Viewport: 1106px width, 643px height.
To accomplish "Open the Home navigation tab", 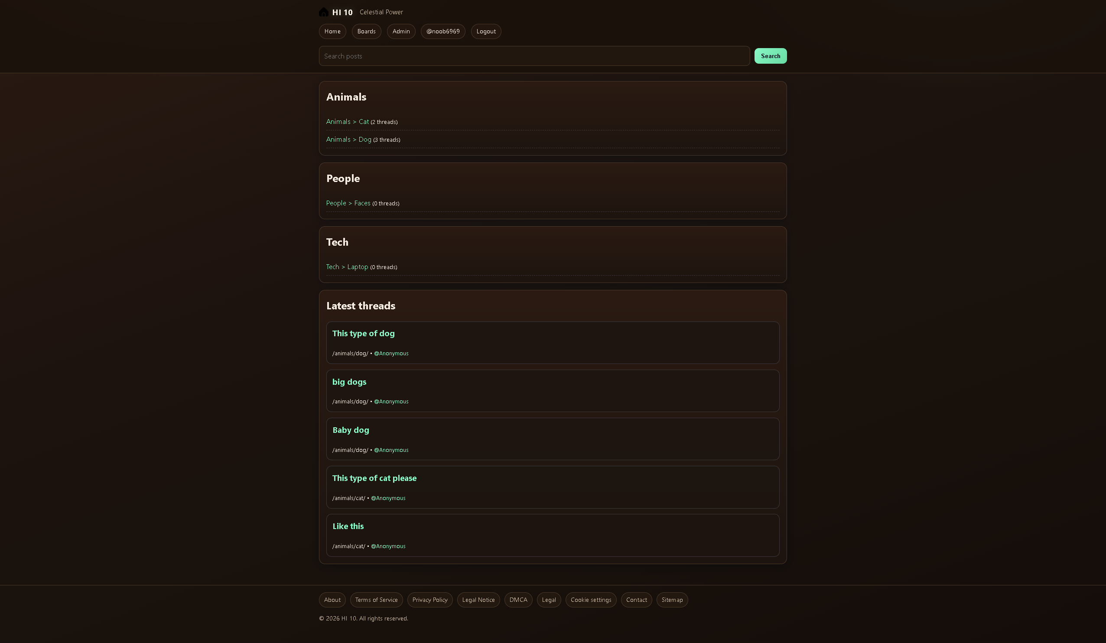I will tap(332, 31).
